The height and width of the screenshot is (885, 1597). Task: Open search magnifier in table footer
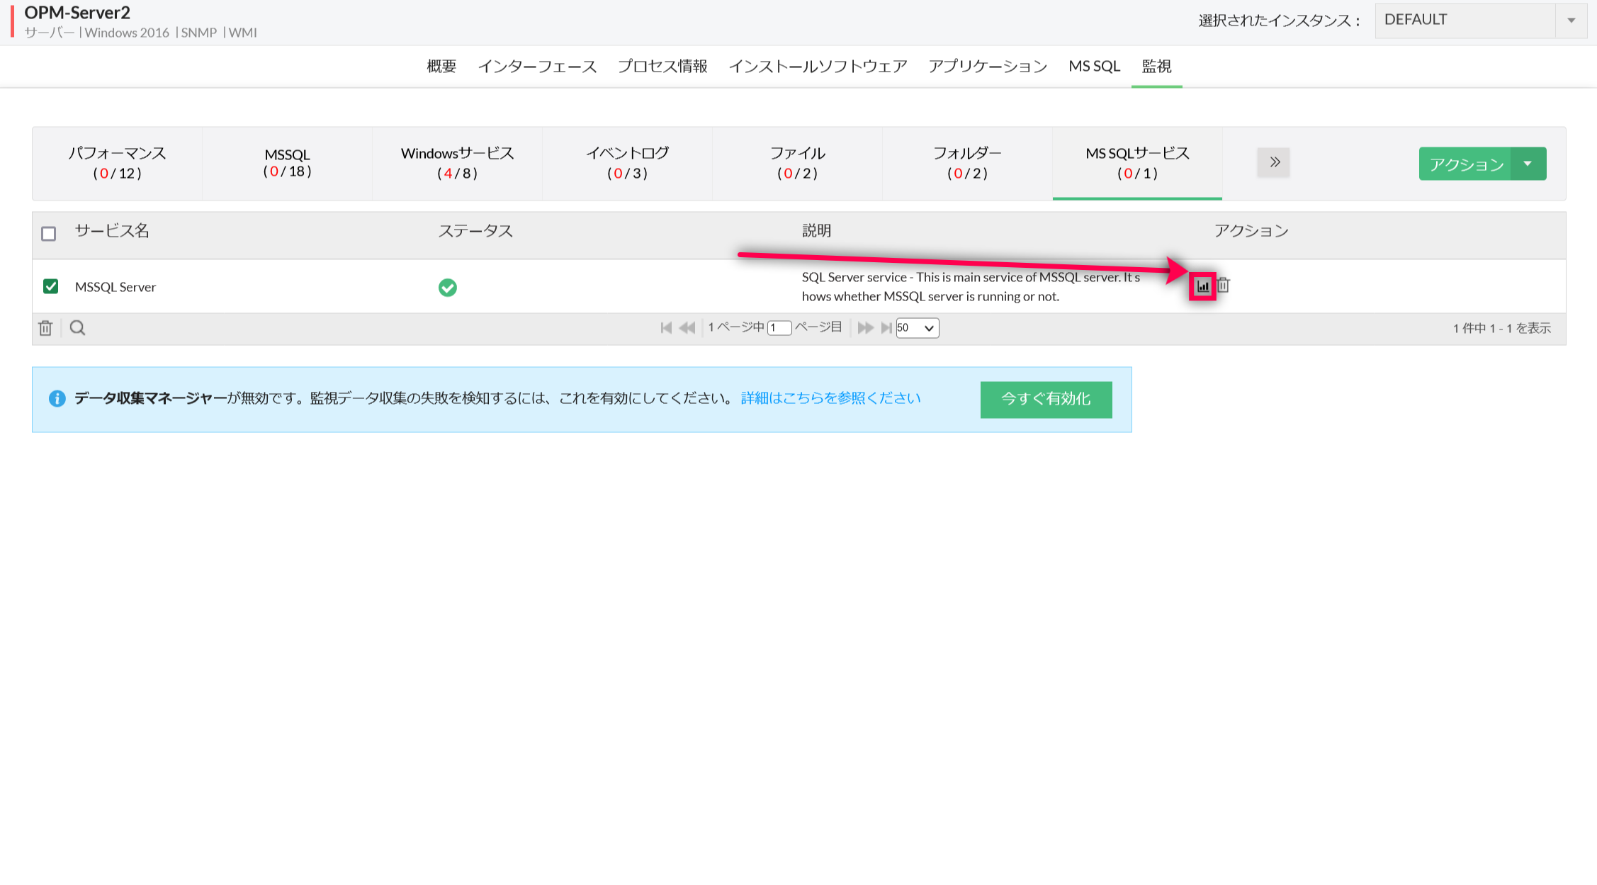pyautogui.click(x=77, y=328)
